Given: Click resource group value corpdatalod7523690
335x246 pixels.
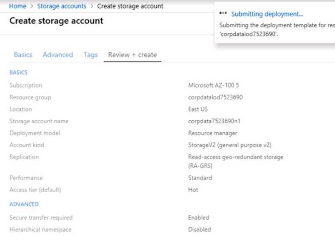Looking at the screenshot, I should [x=215, y=97].
